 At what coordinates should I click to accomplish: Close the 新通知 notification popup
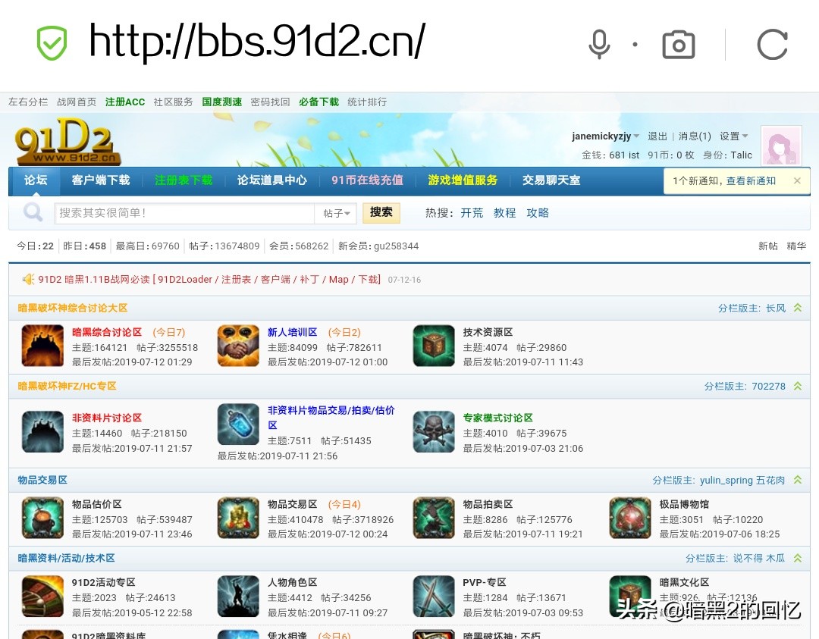pos(797,180)
